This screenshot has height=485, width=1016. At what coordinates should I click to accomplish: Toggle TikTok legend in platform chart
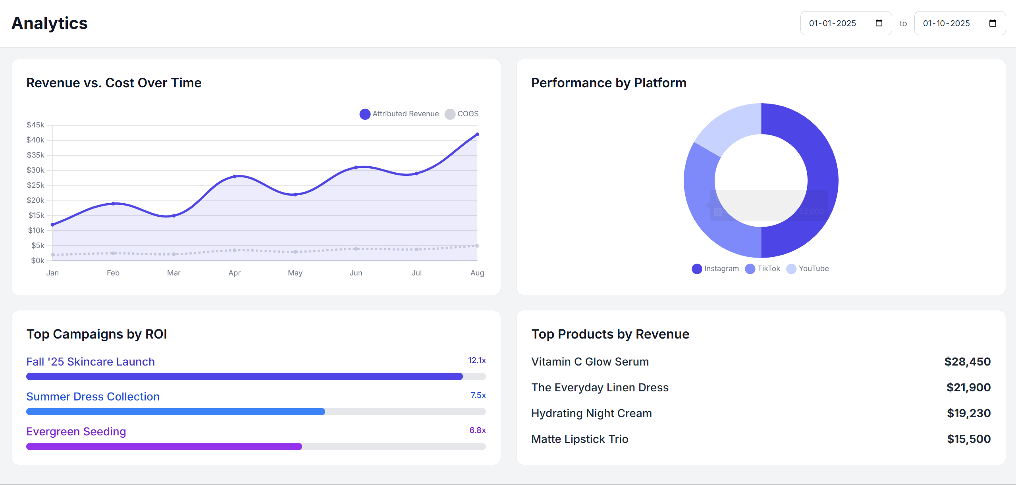[x=763, y=269]
